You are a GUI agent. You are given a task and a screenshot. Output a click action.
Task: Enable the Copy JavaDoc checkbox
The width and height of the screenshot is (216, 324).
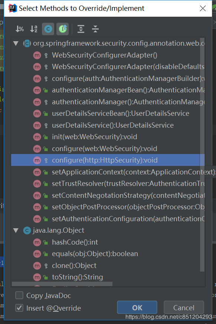point(19,295)
